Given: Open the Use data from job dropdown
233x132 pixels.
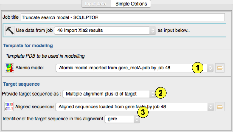Looking at the screenshot, I should pyautogui.click(x=105, y=31).
